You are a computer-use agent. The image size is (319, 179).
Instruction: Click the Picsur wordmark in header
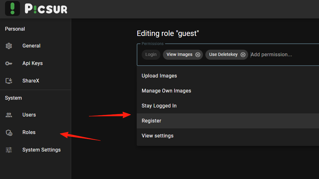tap(46, 9)
